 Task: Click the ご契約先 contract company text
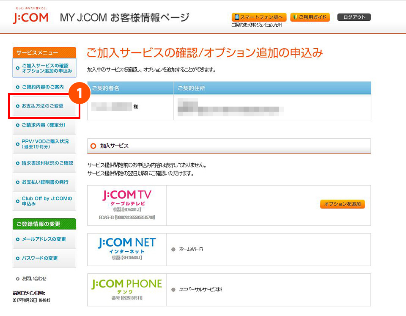coord(256,25)
